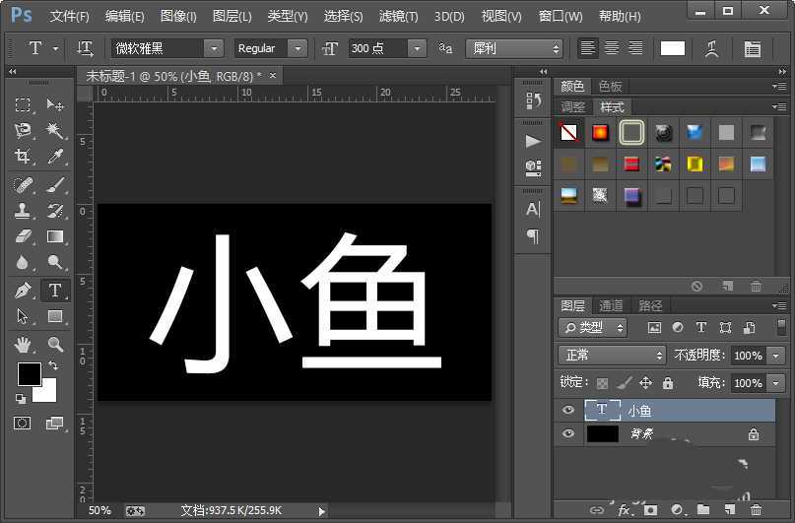Image resolution: width=795 pixels, height=523 pixels.
Task: Open the 滤镜(T) menu
Action: coord(398,17)
